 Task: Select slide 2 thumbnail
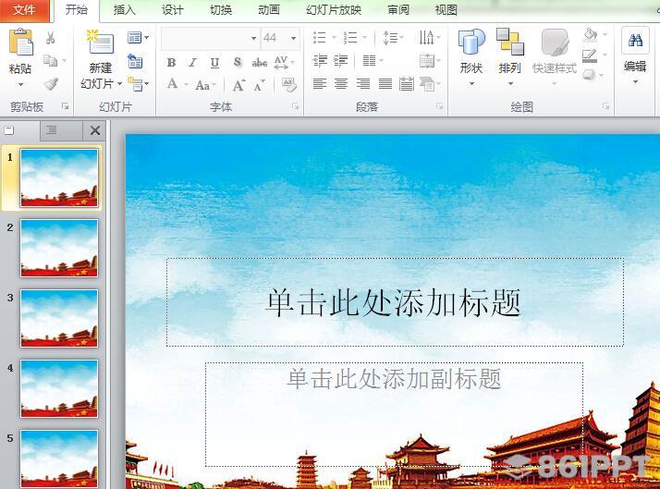pyautogui.click(x=59, y=248)
